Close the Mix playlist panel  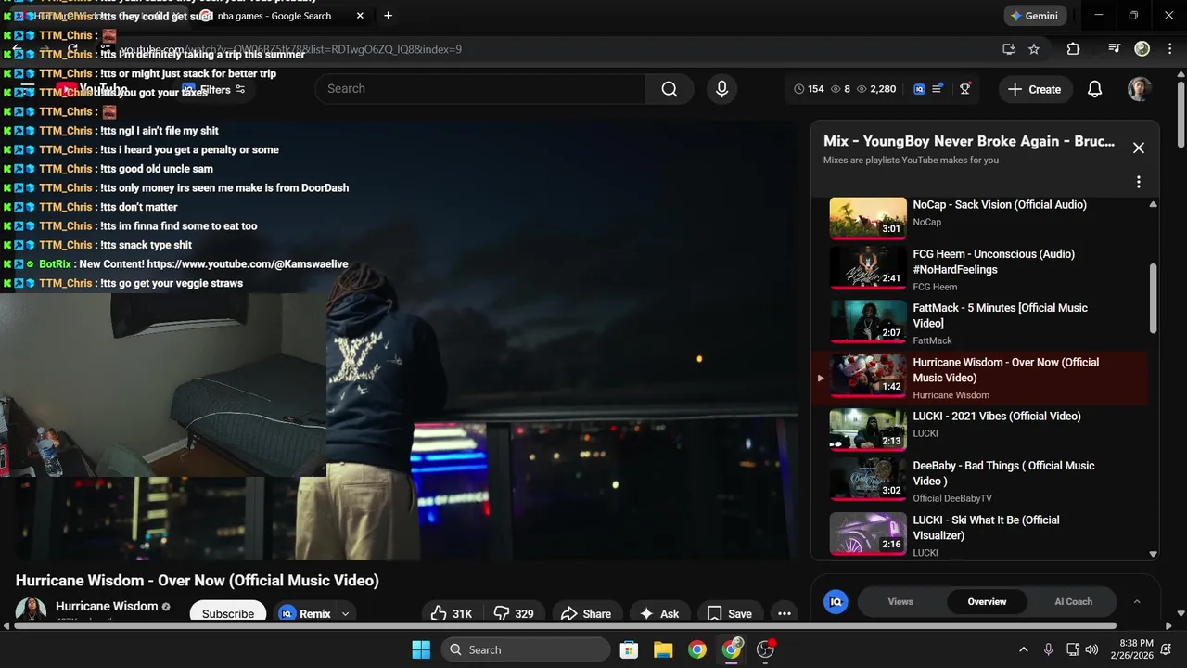pos(1139,148)
